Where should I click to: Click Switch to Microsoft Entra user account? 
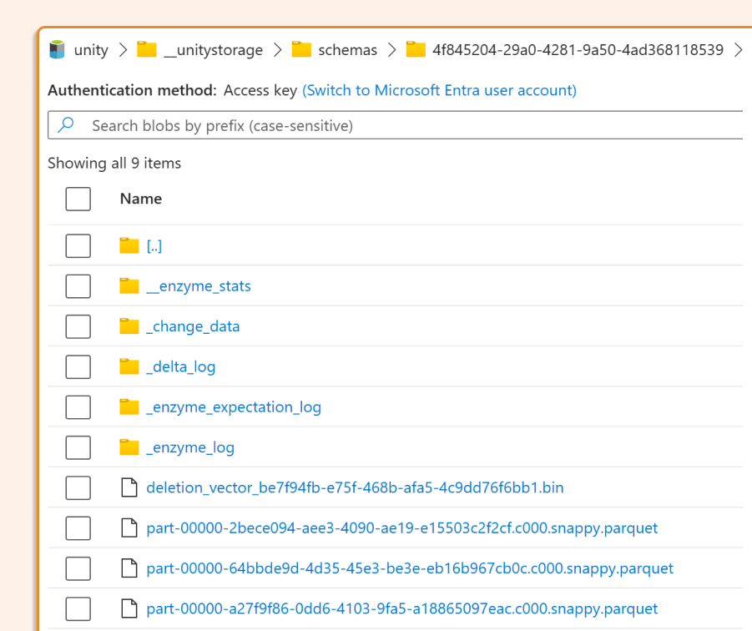coord(439,90)
